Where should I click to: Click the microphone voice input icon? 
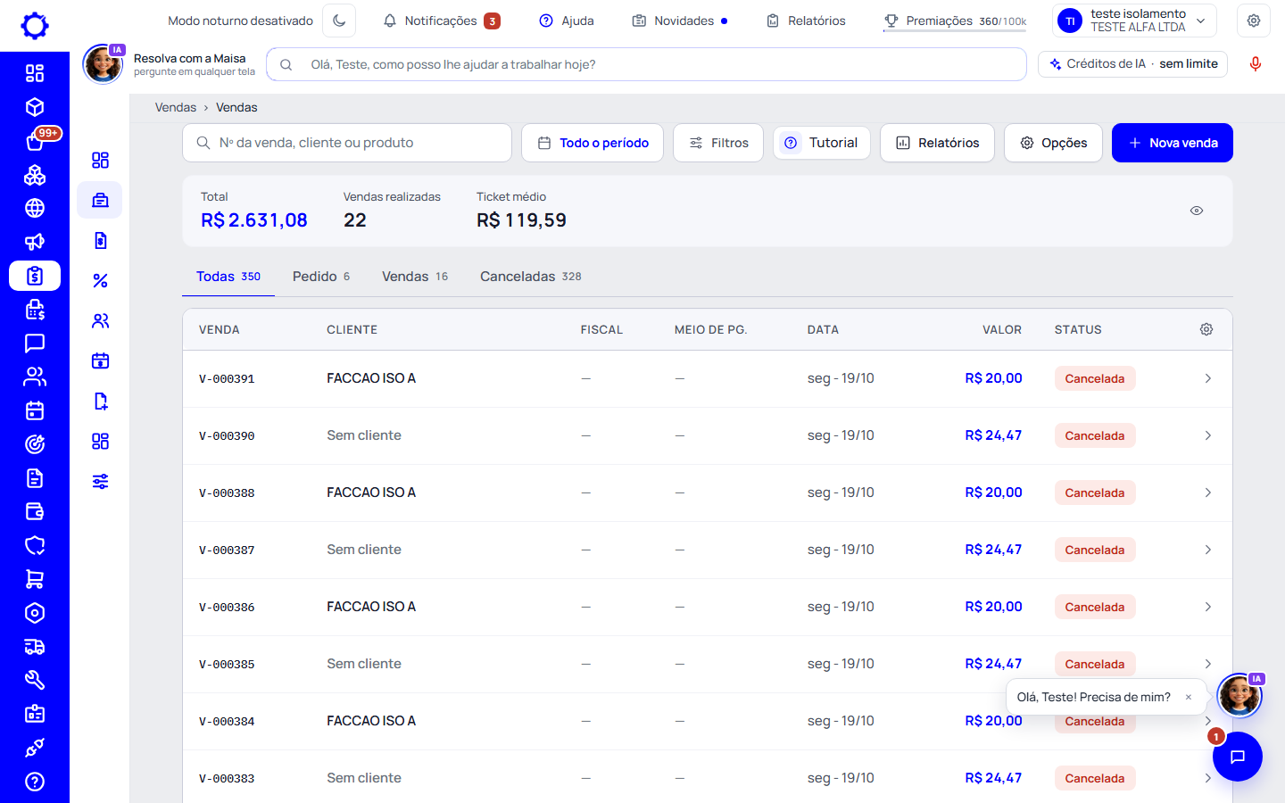[x=1256, y=64]
